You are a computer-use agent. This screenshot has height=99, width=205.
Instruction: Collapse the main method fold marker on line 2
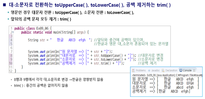(13, 32)
